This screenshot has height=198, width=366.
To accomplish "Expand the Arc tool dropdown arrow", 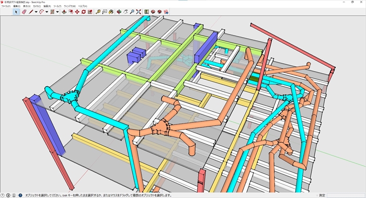I will point(47,12).
